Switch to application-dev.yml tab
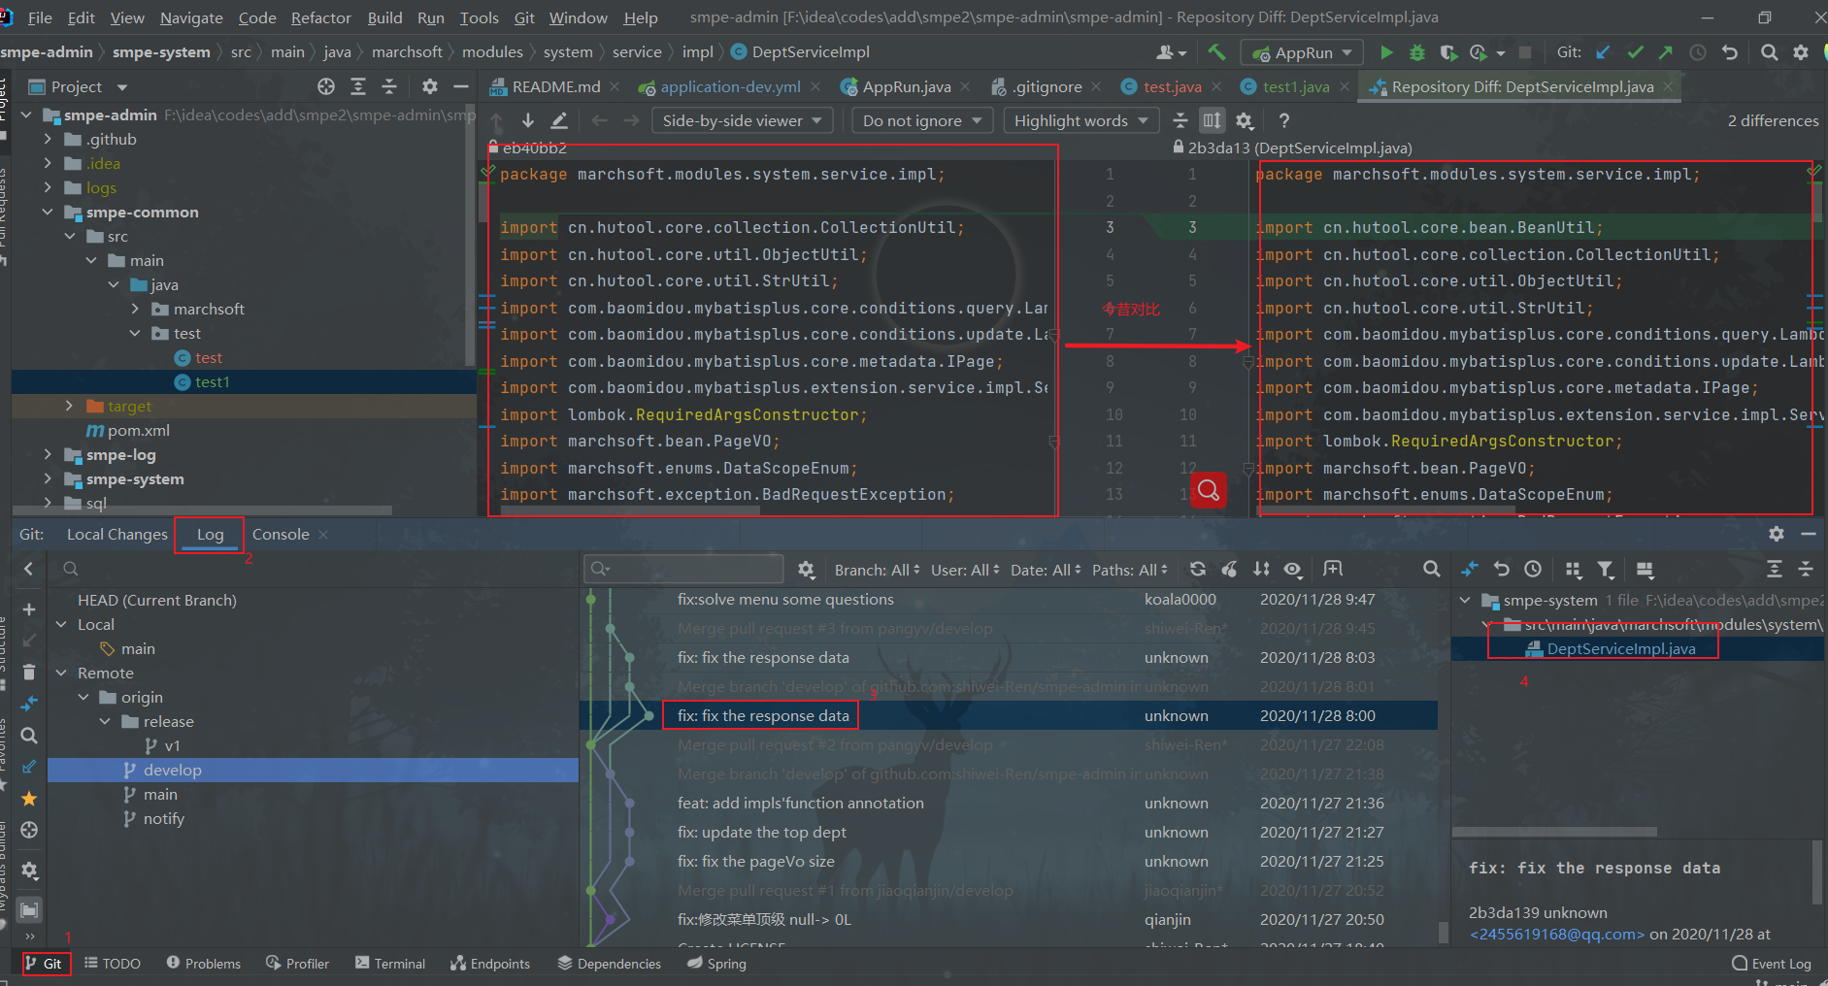The width and height of the screenshot is (1828, 986). [730, 86]
